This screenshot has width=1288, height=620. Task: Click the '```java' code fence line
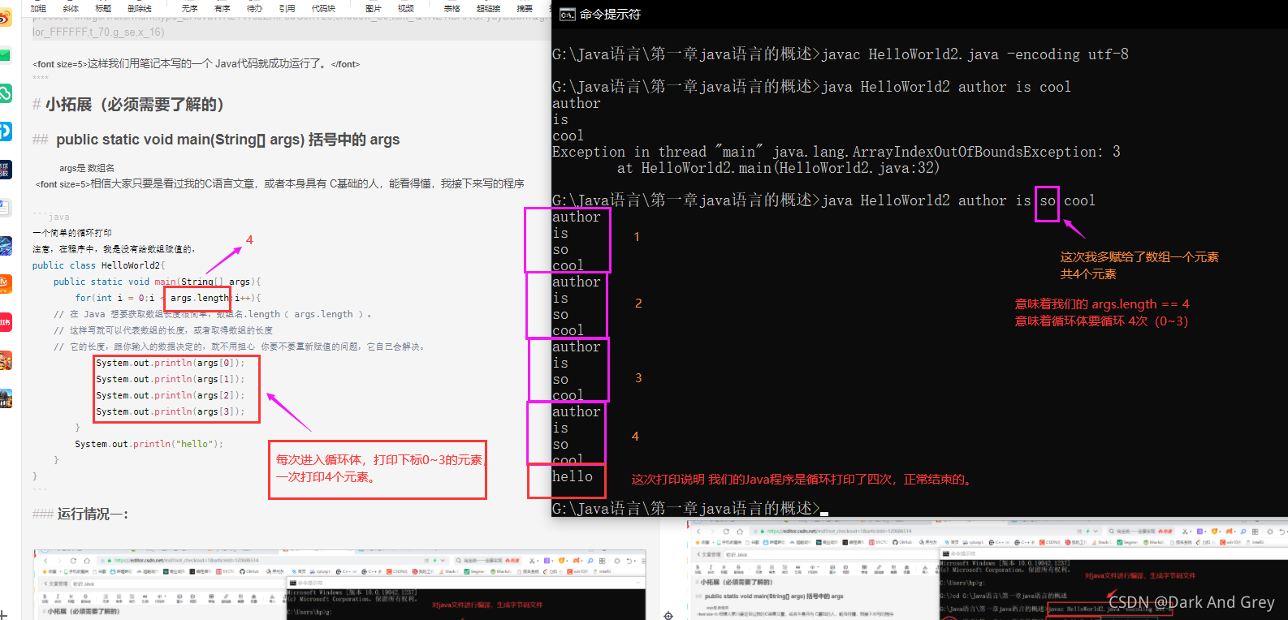(51, 217)
